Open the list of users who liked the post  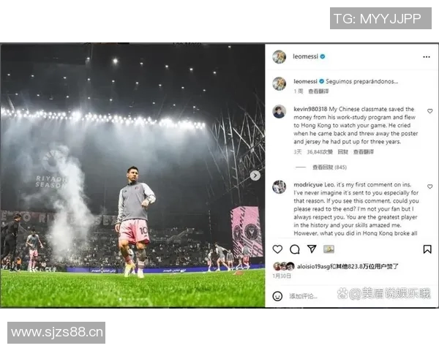[347, 266]
